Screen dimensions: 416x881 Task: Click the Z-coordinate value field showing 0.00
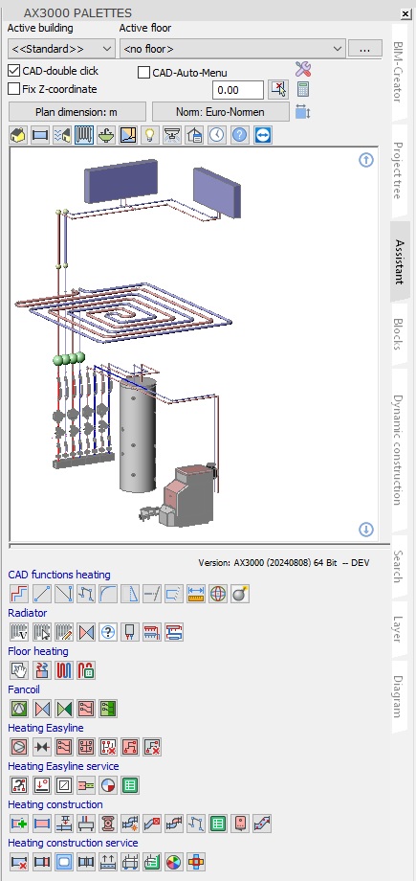[x=237, y=90]
